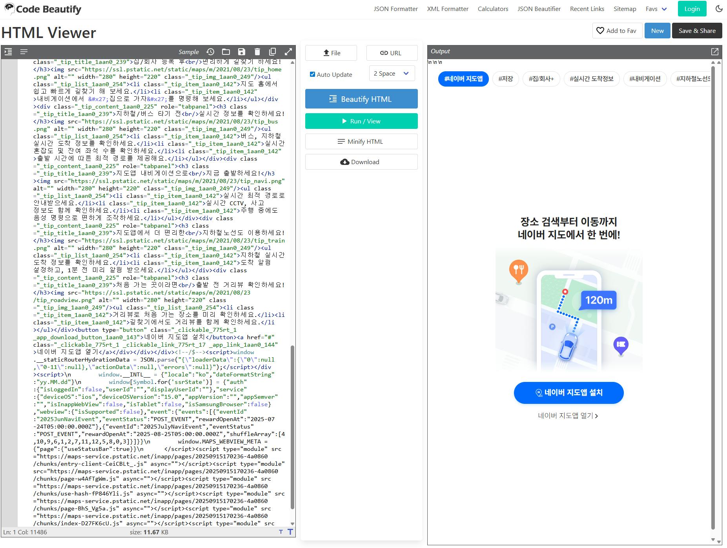Click the Output panel title label
The height and width of the screenshot is (548, 727).
pos(440,51)
